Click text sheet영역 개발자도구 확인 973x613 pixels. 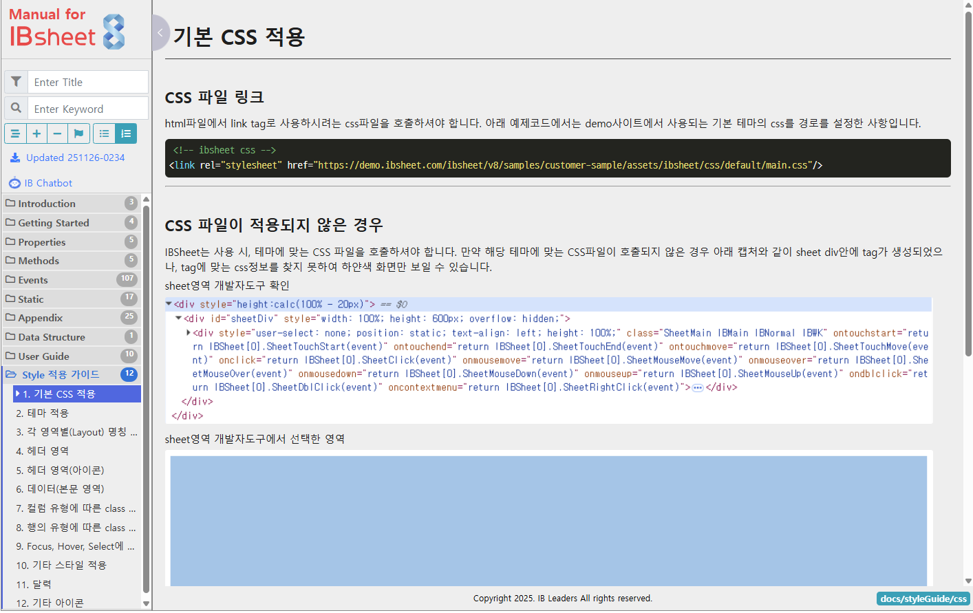227,286
